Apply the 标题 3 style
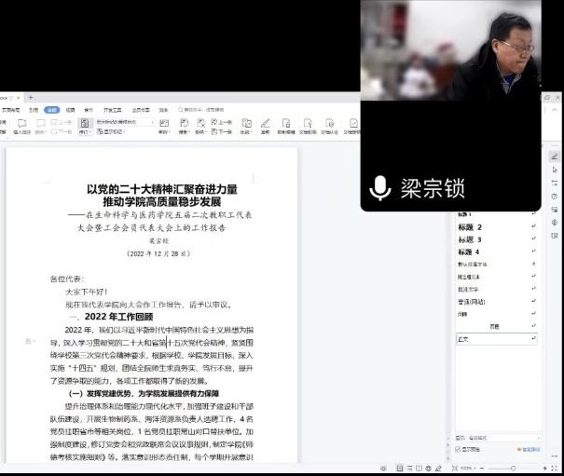This screenshot has width=564, height=476. coord(497,239)
